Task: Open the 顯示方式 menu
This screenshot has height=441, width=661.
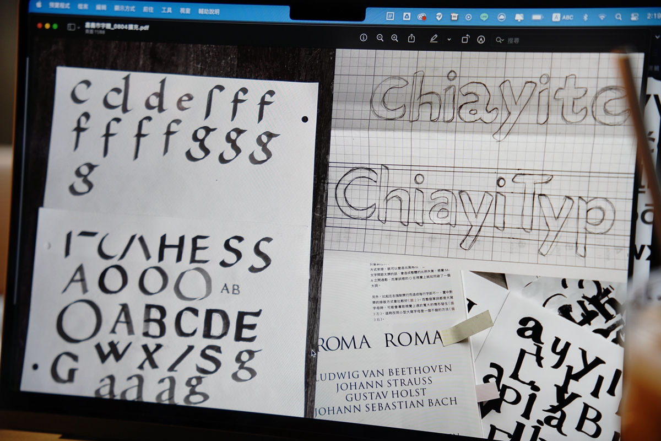Action: coord(124,8)
